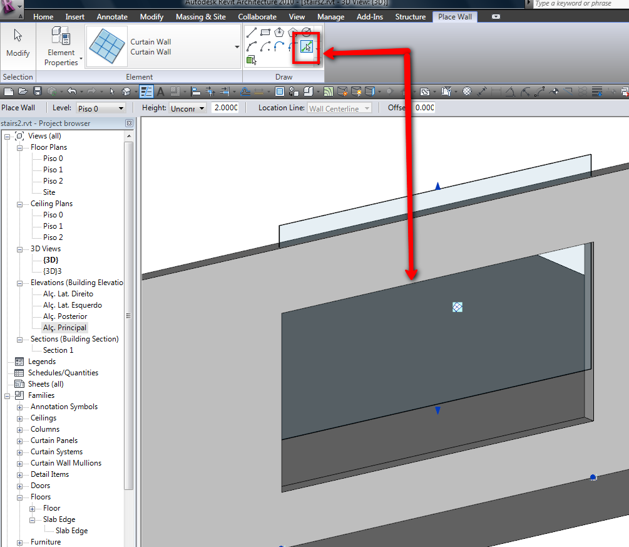Select the Center-ends Arc tool

point(265,46)
